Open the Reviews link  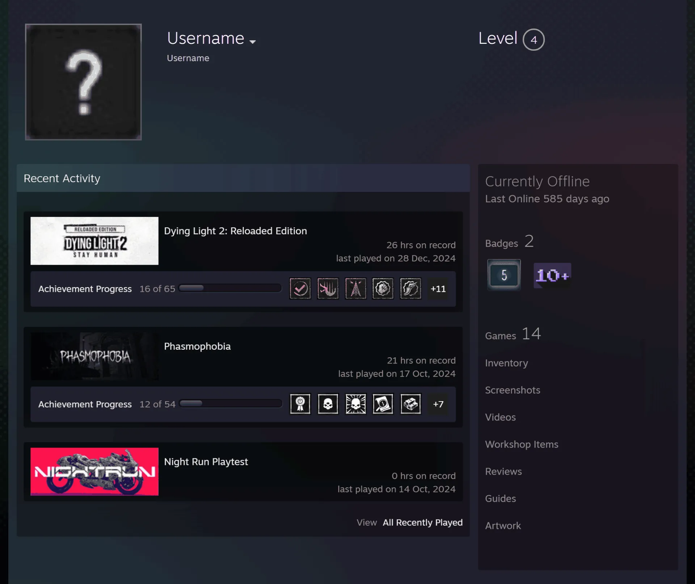[504, 471]
